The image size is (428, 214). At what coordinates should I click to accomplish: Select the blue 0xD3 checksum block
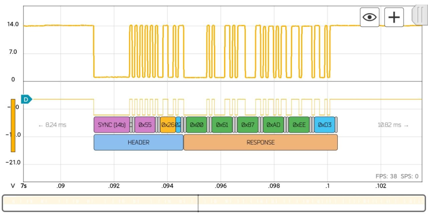coord(324,125)
